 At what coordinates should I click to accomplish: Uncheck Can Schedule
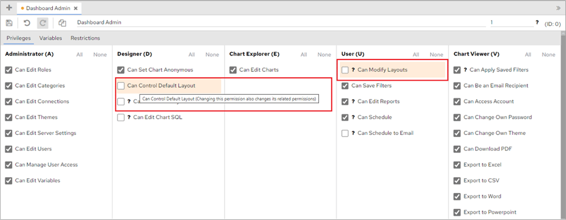[x=345, y=118]
